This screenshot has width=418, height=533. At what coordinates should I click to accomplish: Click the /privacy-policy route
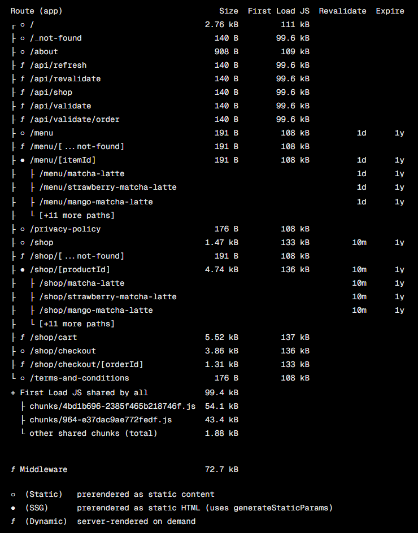66,229
